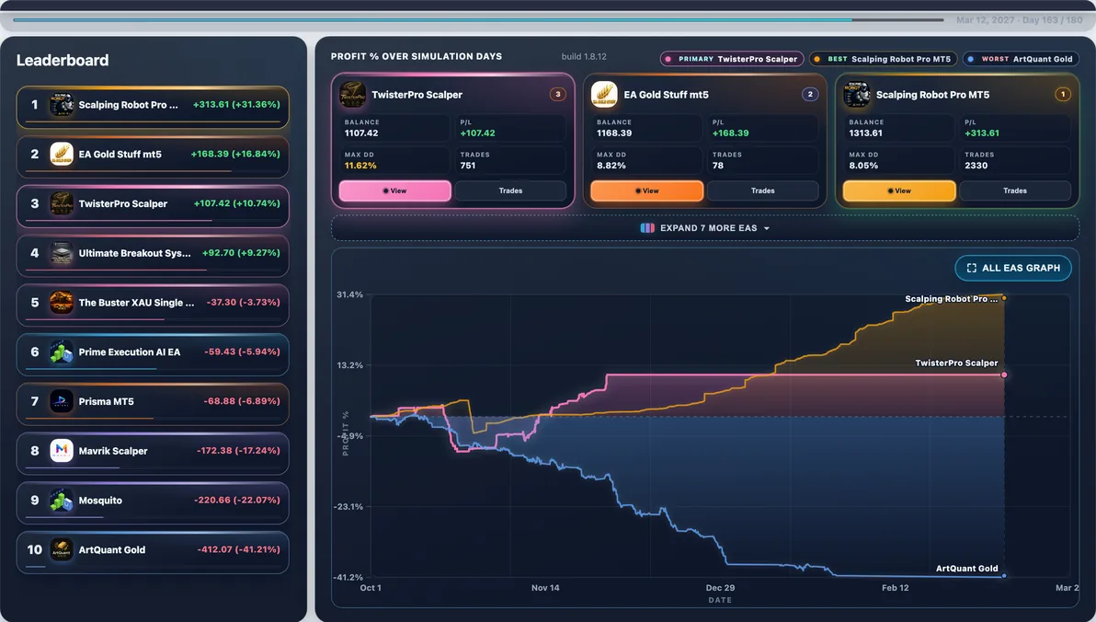Click the 31.4% y-axis label

coord(349,294)
